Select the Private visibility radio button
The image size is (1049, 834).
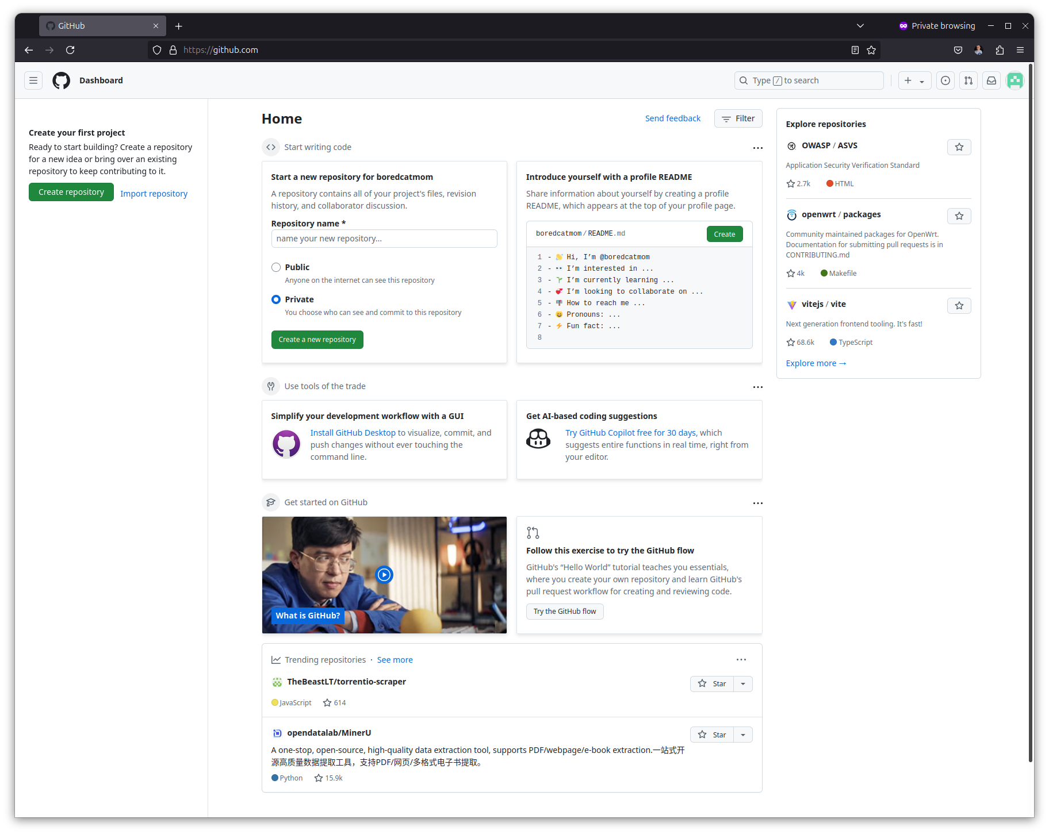[276, 299]
